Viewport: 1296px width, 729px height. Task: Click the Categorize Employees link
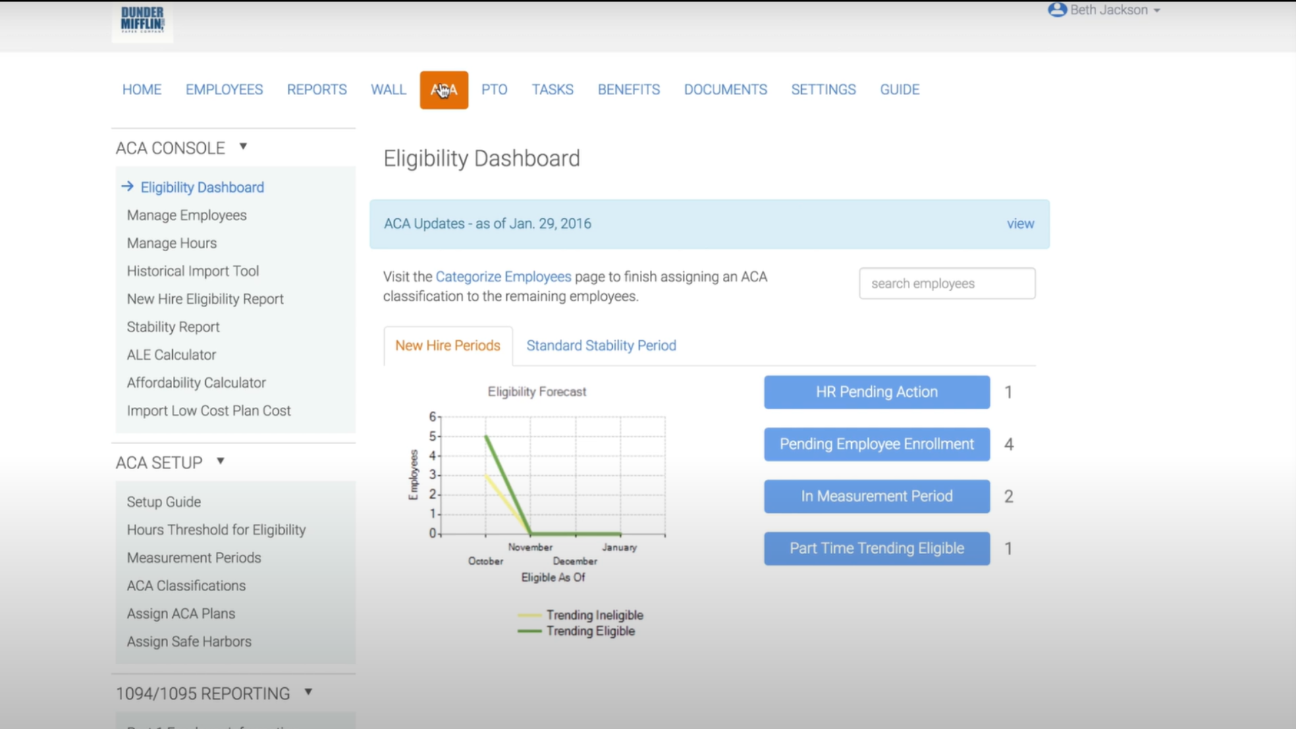point(503,276)
